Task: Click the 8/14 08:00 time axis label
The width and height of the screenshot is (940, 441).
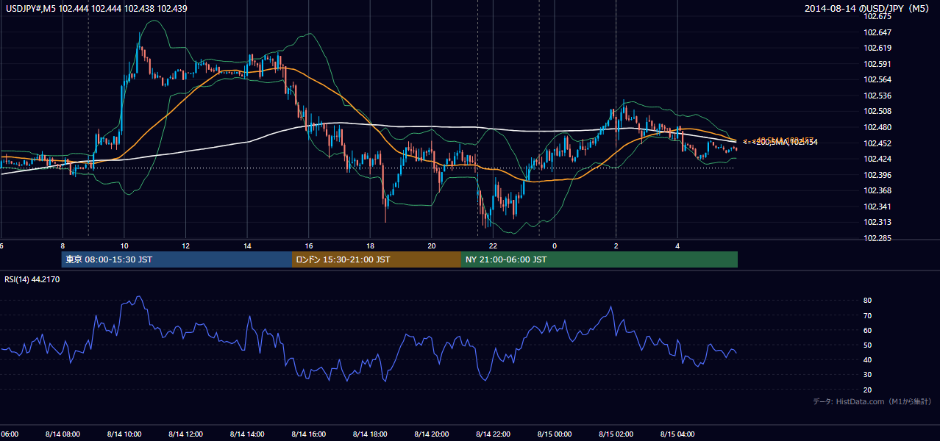Action: [x=63, y=434]
